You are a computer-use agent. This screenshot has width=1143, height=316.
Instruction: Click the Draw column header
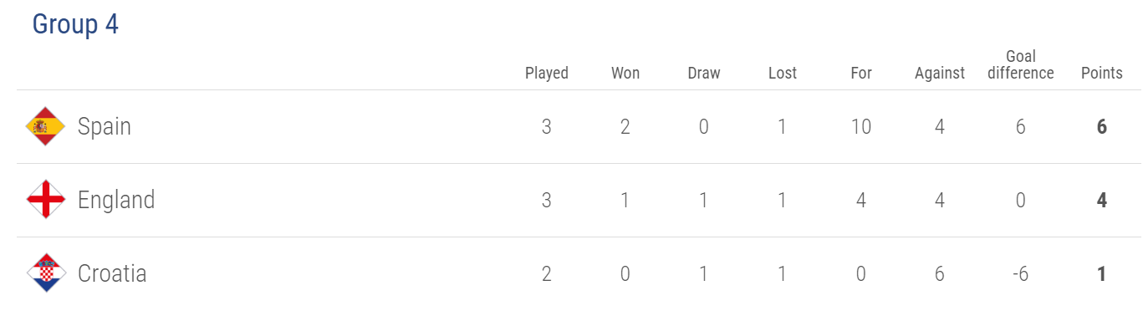704,74
